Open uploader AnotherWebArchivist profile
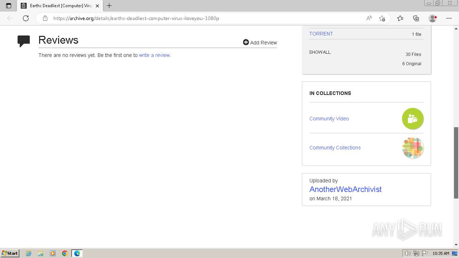The image size is (459, 258). [x=345, y=189]
